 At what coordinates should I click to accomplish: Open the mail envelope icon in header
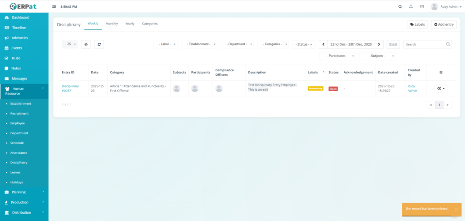point(422,7)
